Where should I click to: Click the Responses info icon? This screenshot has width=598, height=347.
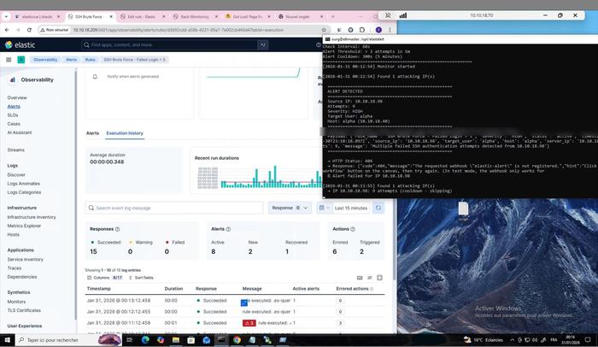tap(118, 229)
